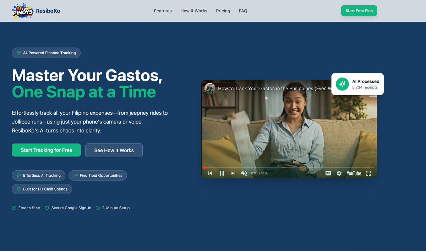The height and width of the screenshot is (251, 426).
Task: Click the next video icon in the player
Action: point(233,173)
